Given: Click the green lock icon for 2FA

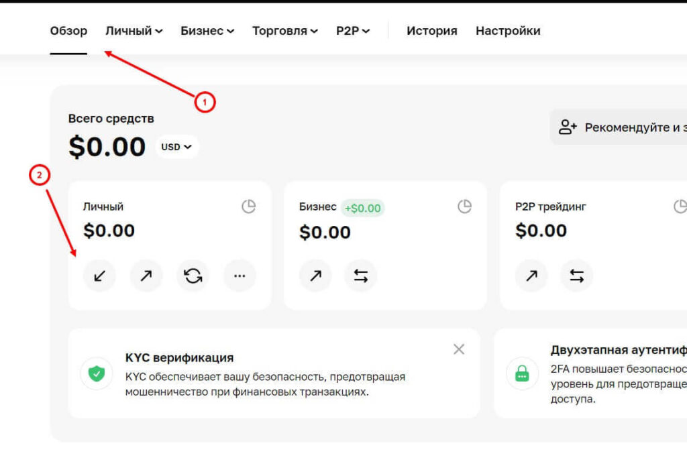Looking at the screenshot, I should (522, 373).
